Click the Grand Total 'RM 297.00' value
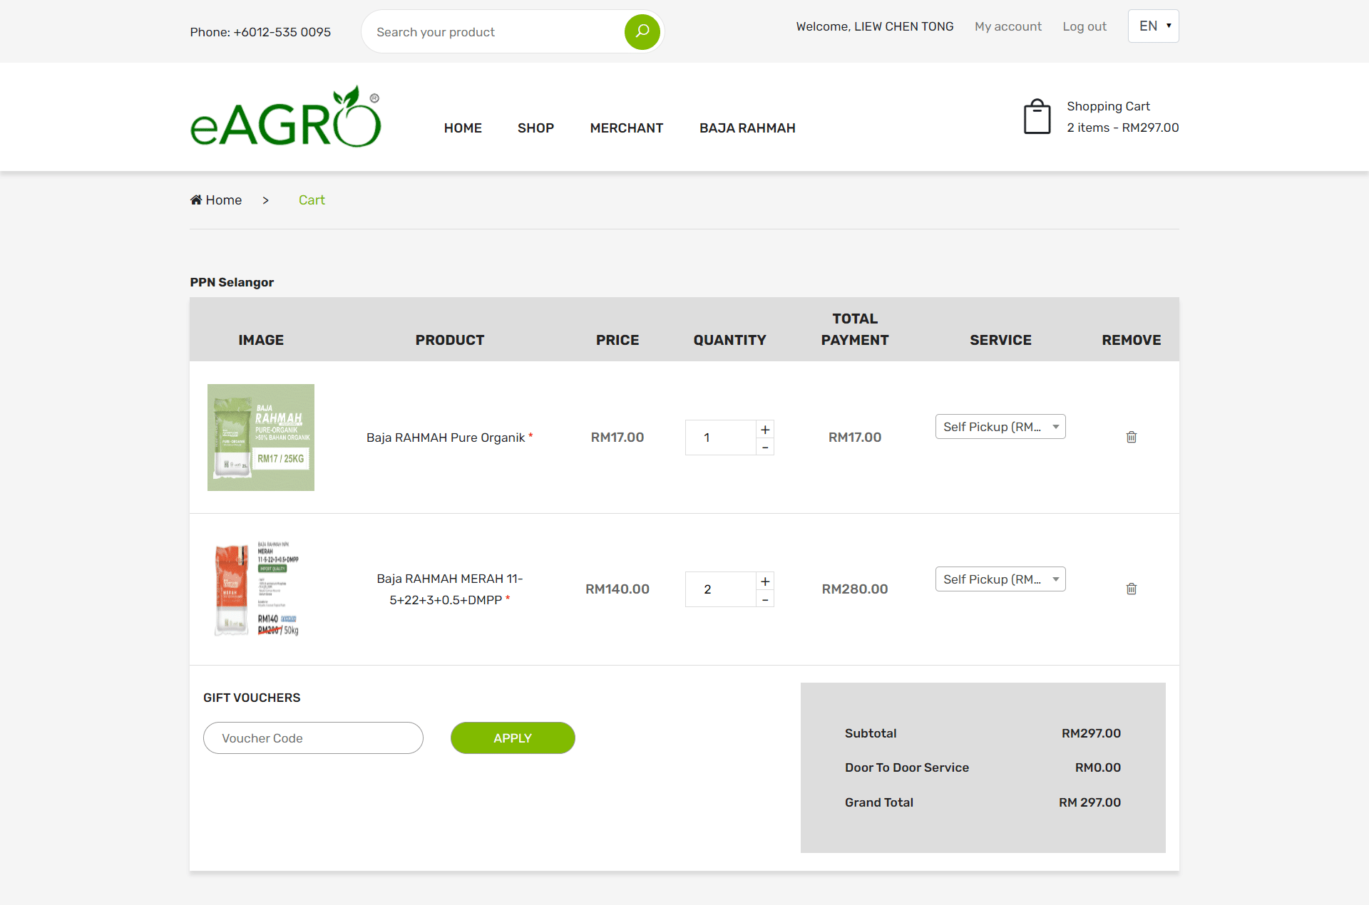Image resolution: width=1369 pixels, height=905 pixels. 1089,802
